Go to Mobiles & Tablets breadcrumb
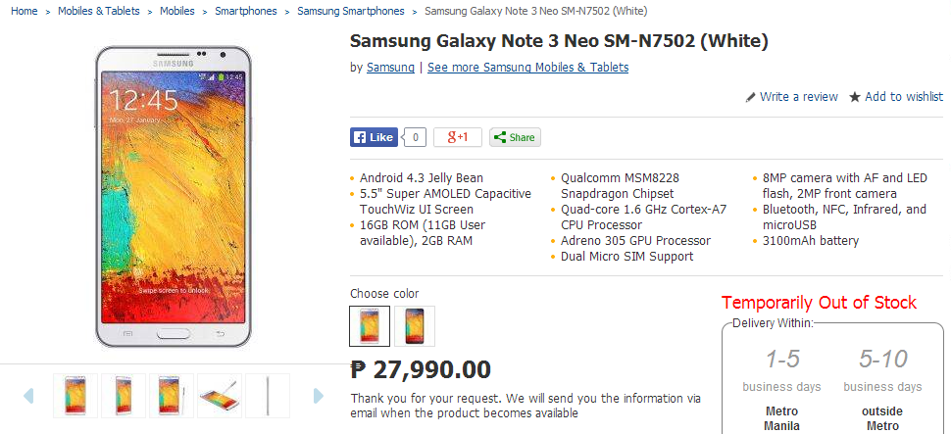Image resolution: width=951 pixels, height=434 pixels. click(x=98, y=11)
